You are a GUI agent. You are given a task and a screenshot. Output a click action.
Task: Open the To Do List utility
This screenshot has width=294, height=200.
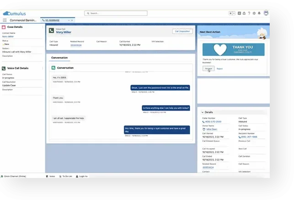pos(67,176)
